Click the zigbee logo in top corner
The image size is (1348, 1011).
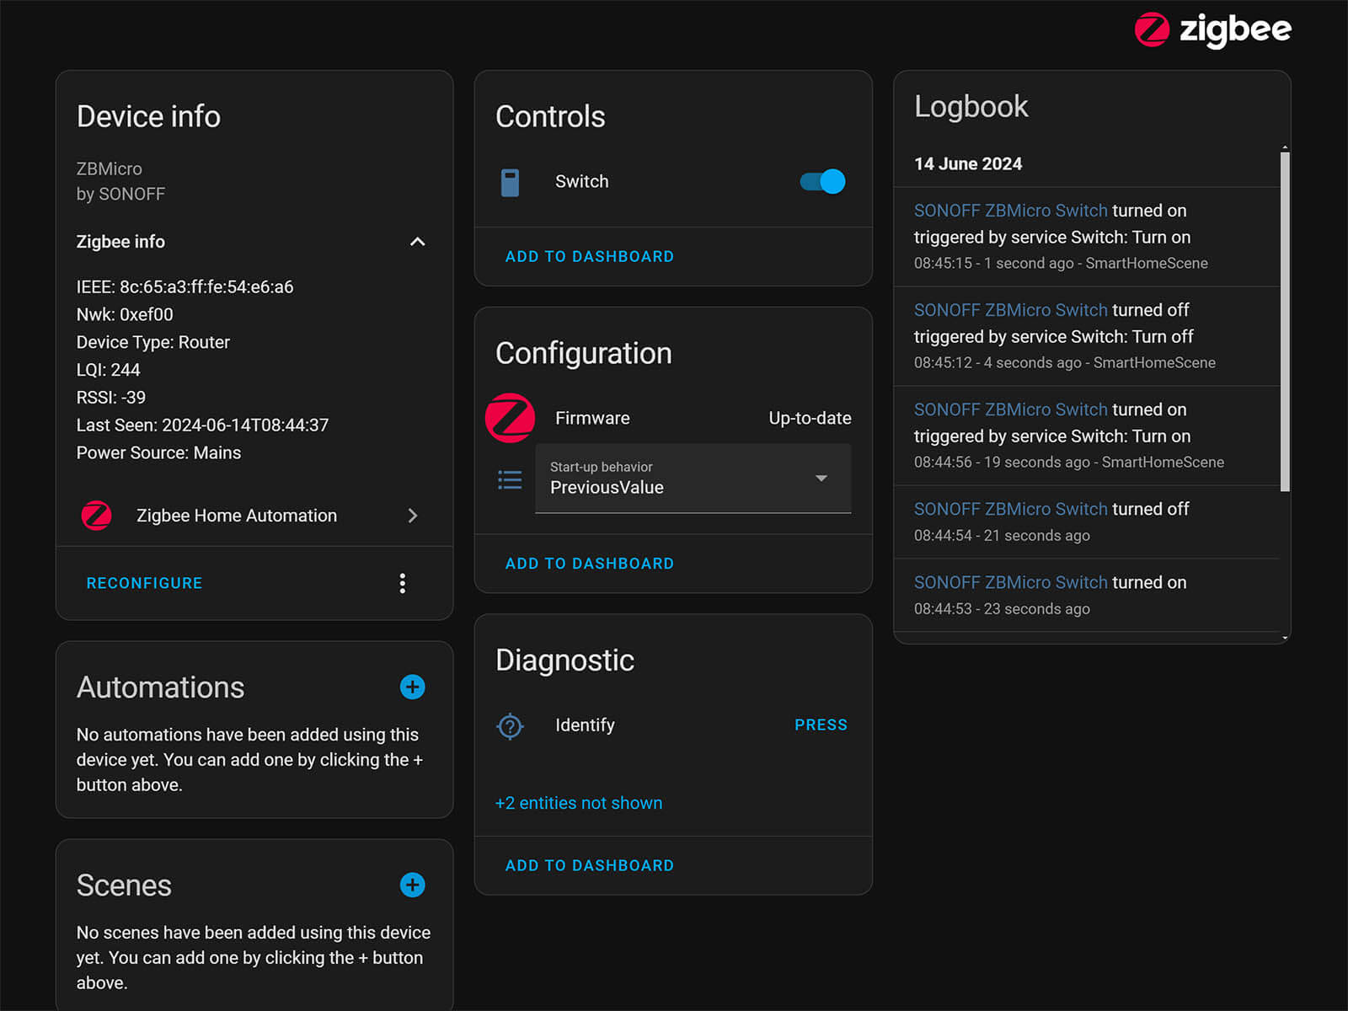click(1212, 29)
